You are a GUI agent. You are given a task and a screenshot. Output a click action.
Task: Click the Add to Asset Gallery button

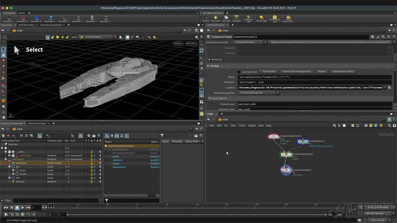pos(343,72)
